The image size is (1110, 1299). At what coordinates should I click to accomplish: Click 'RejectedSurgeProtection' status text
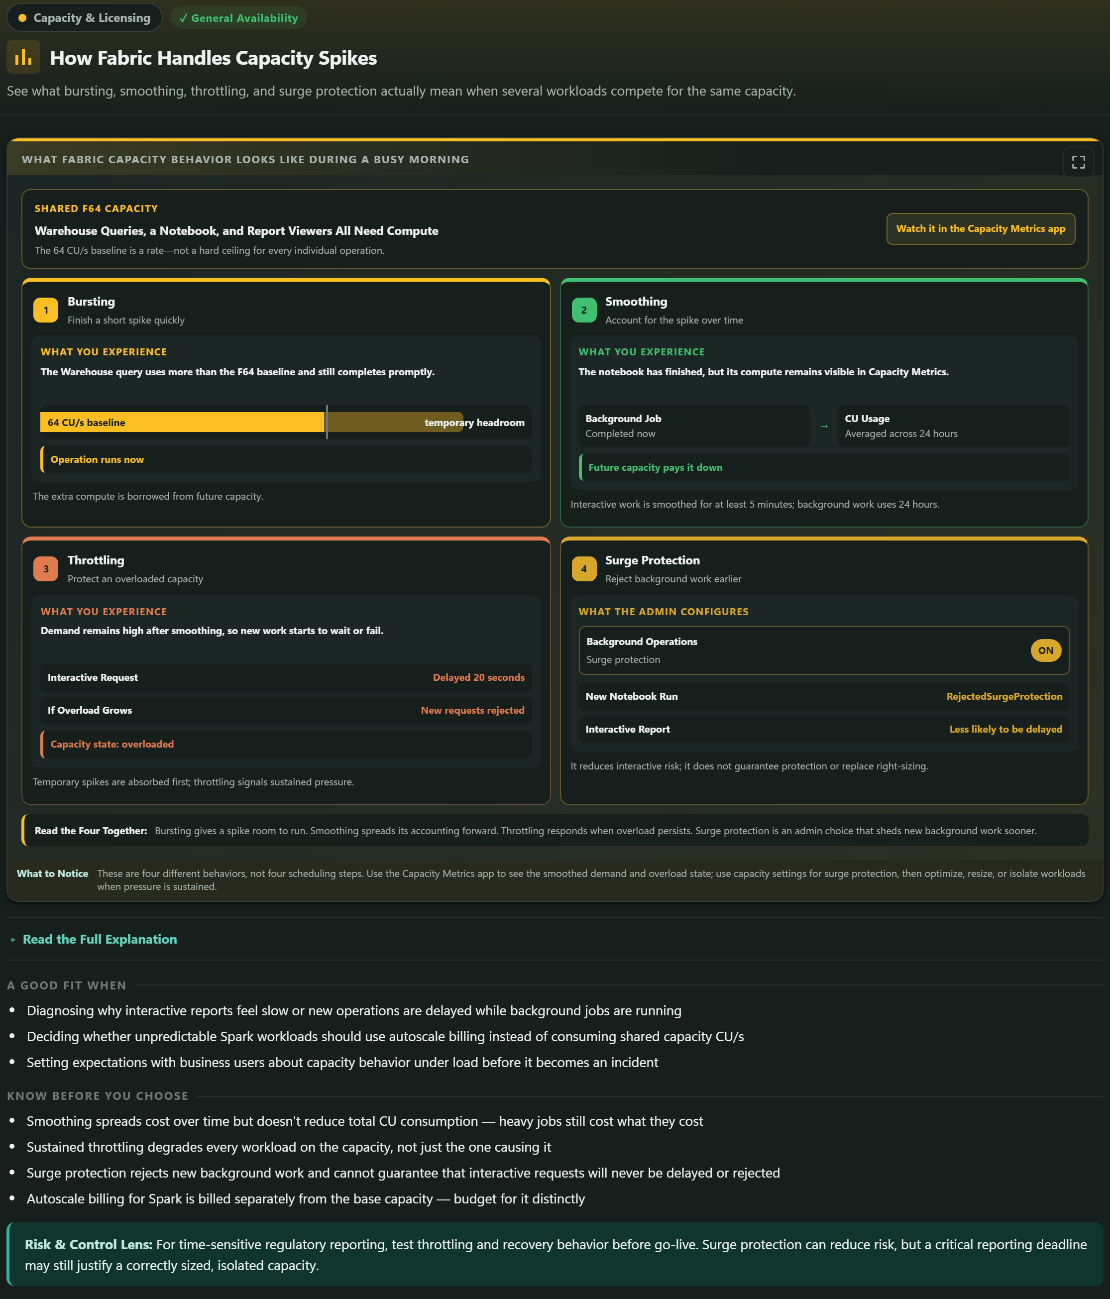coord(1004,696)
